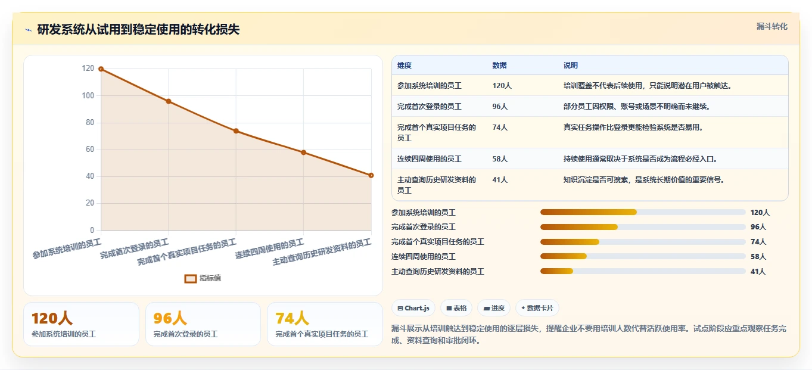Click the 96人 value in the table
Screen dimensions: 812x370
pos(500,107)
